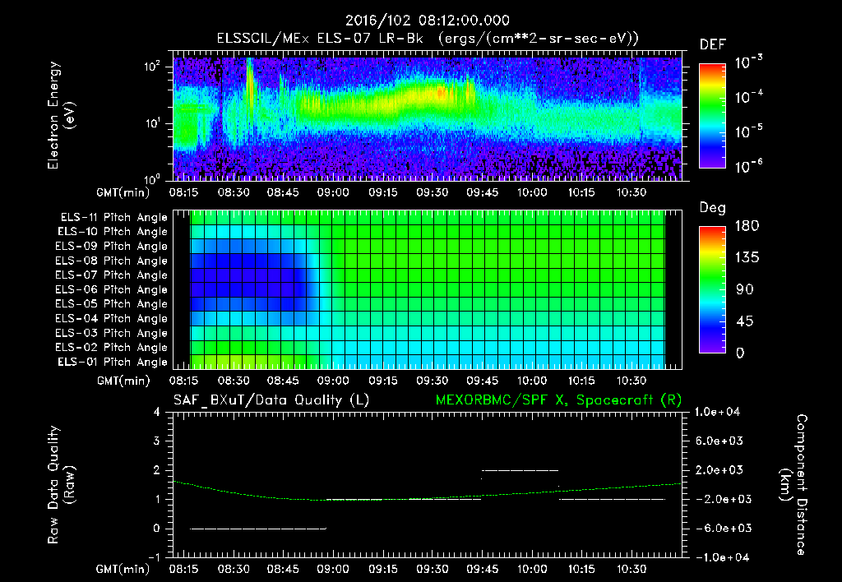Click the 09:45 tick label under the bottom plot
Screen dimensions: 842x582
coord(482,569)
